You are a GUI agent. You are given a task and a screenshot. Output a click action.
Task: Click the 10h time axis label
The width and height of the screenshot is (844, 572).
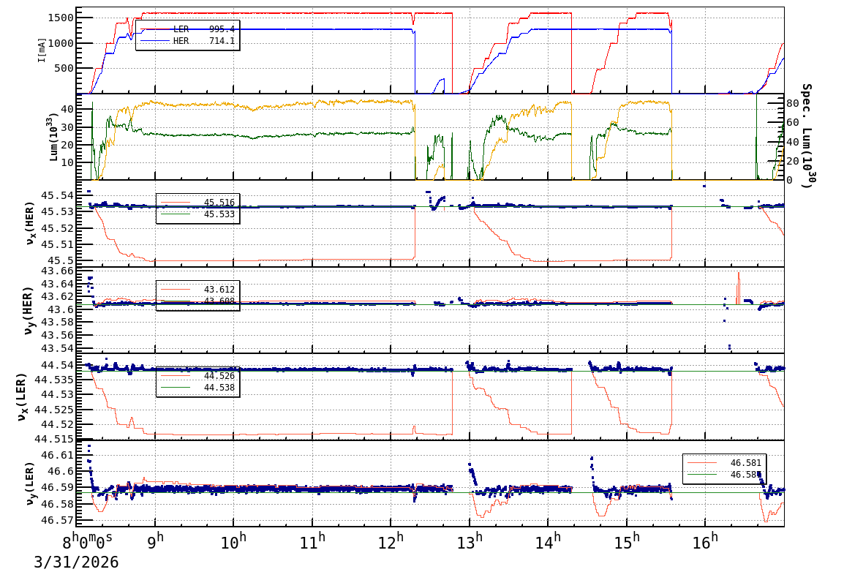233,541
